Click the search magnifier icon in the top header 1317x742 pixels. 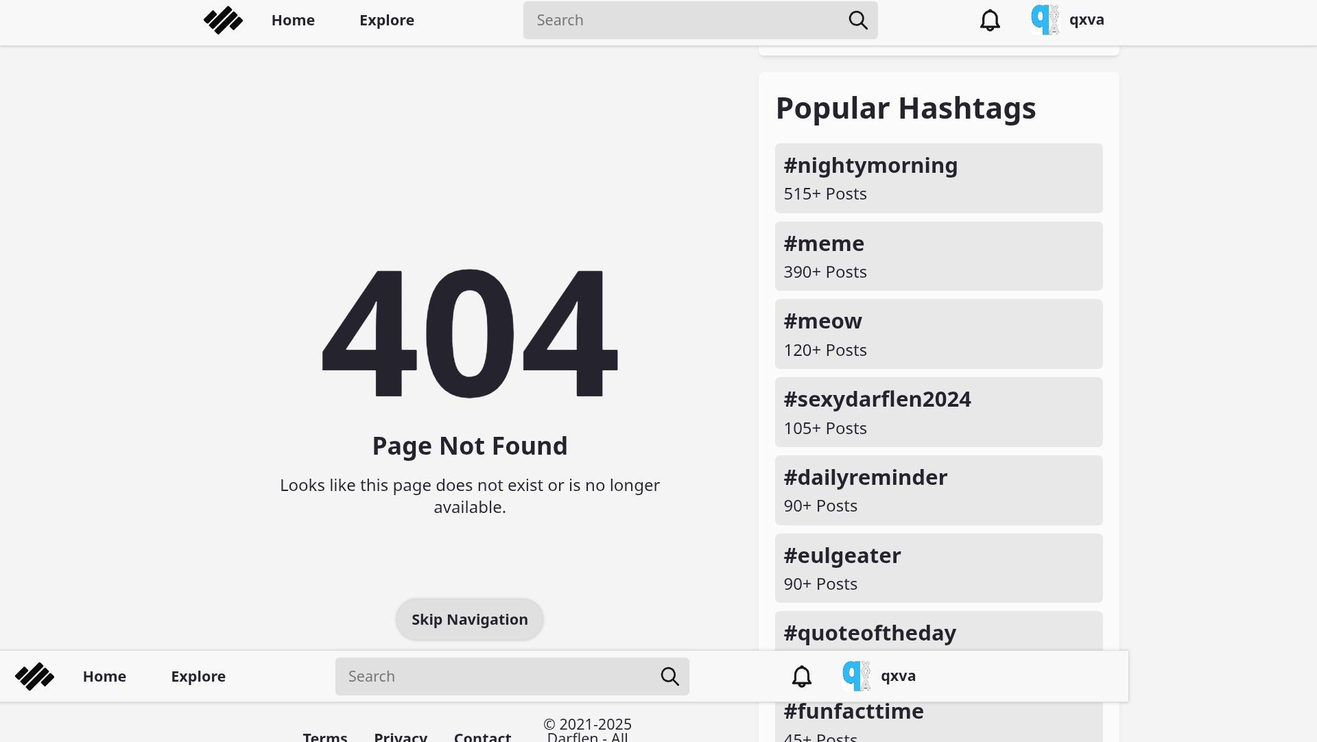(x=858, y=21)
